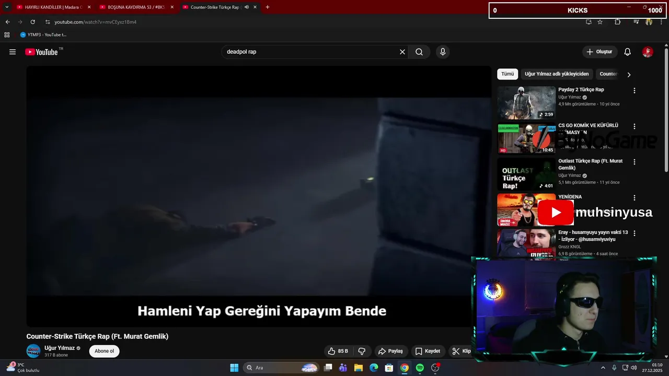Open options for YENİDENA video
The width and height of the screenshot is (669, 376).
click(635, 198)
